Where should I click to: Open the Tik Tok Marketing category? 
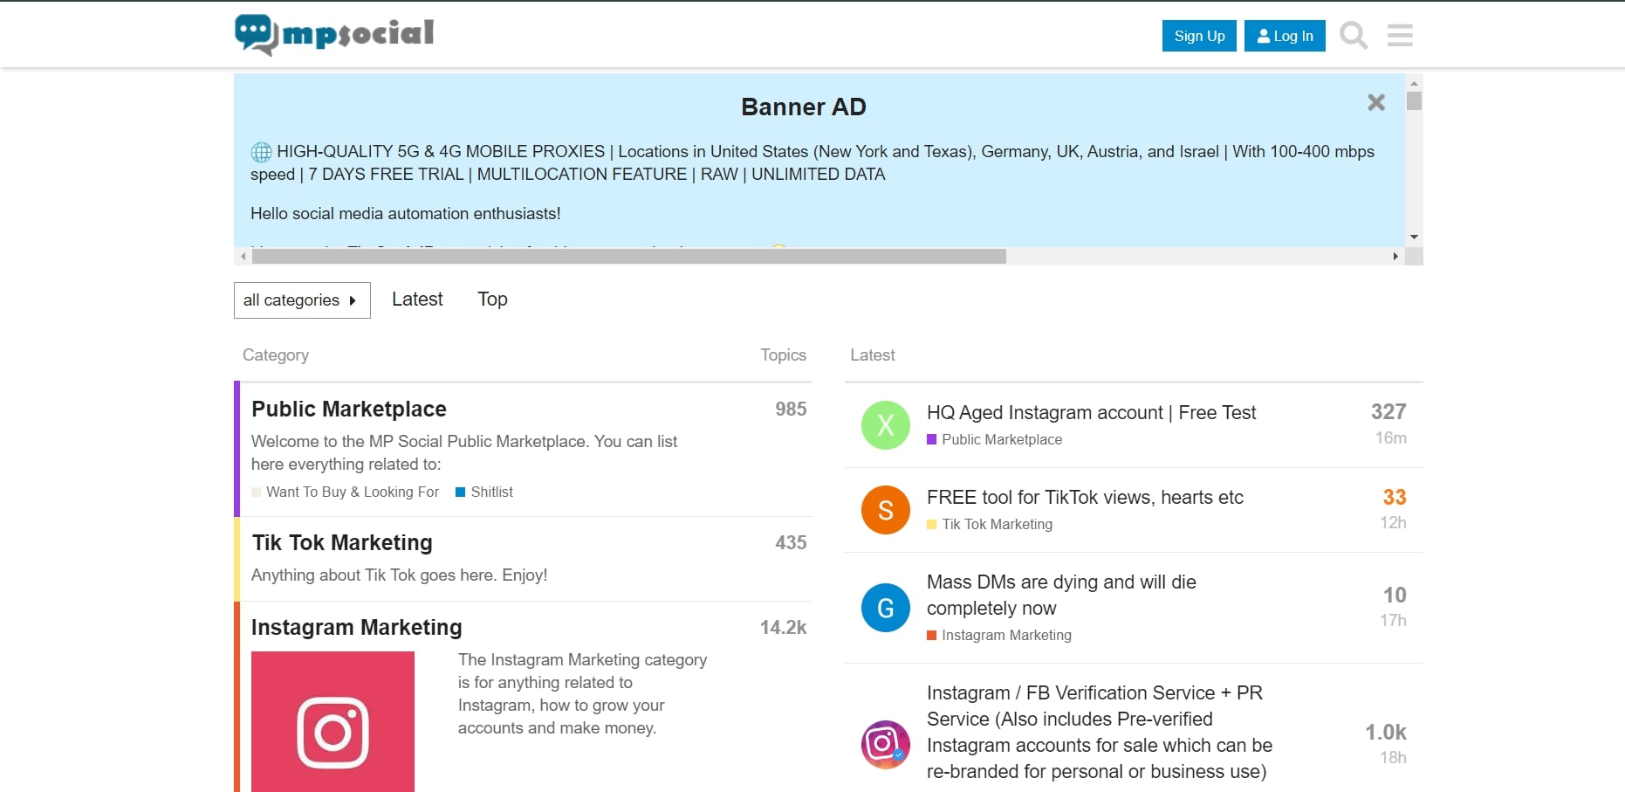(342, 542)
